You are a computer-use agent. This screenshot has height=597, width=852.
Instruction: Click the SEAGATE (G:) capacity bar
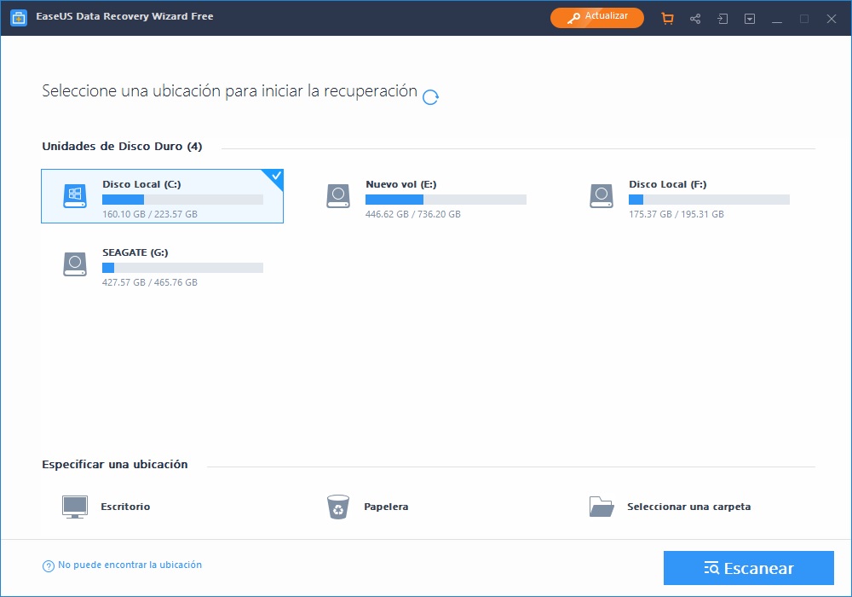click(182, 268)
